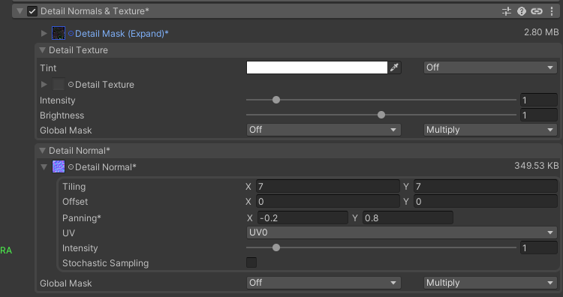Open object picker for Detail Mask
This screenshot has height=297, width=563.
pyautogui.click(x=71, y=33)
